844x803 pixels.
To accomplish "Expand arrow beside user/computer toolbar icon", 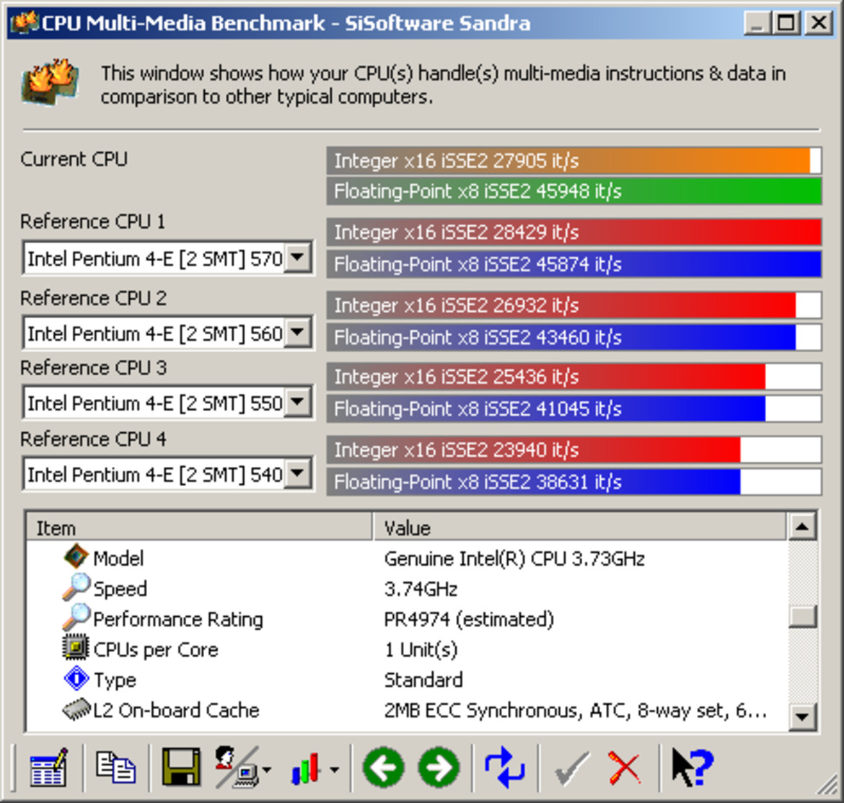I will [x=267, y=770].
